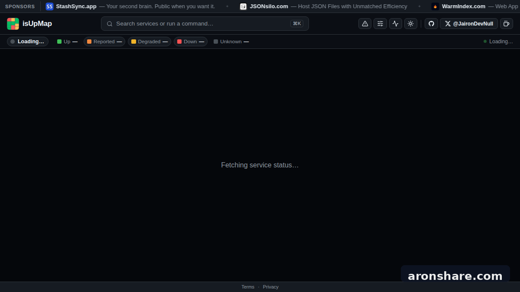Open the Terms footer link
The image size is (520, 292).
(x=248, y=287)
